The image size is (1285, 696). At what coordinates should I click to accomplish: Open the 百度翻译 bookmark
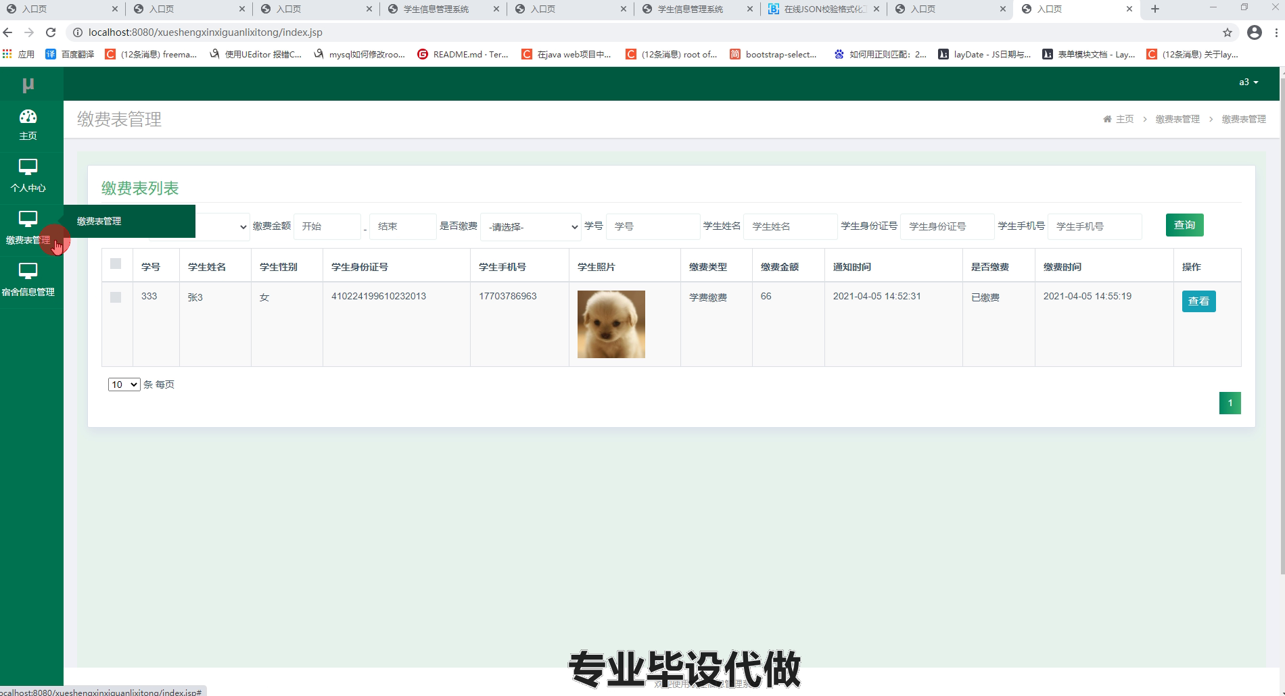pos(70,54)
